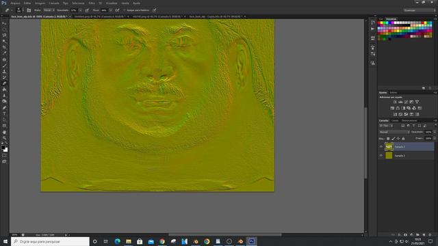Open the collapsed History panel icon
Screen dimensions: 438x246
(x=372, y=23)
